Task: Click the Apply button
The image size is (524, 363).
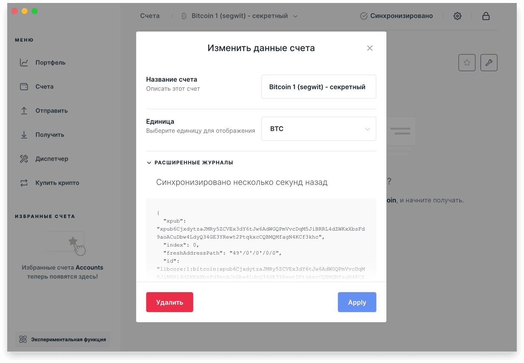Action: (357, 302)
